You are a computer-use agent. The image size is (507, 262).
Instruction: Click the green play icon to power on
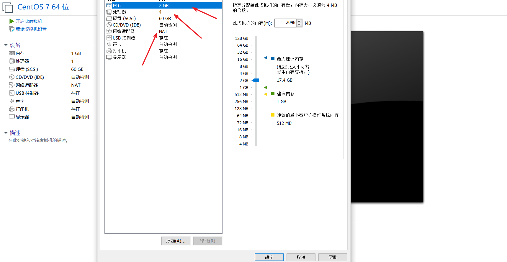(x=12, y=21)
